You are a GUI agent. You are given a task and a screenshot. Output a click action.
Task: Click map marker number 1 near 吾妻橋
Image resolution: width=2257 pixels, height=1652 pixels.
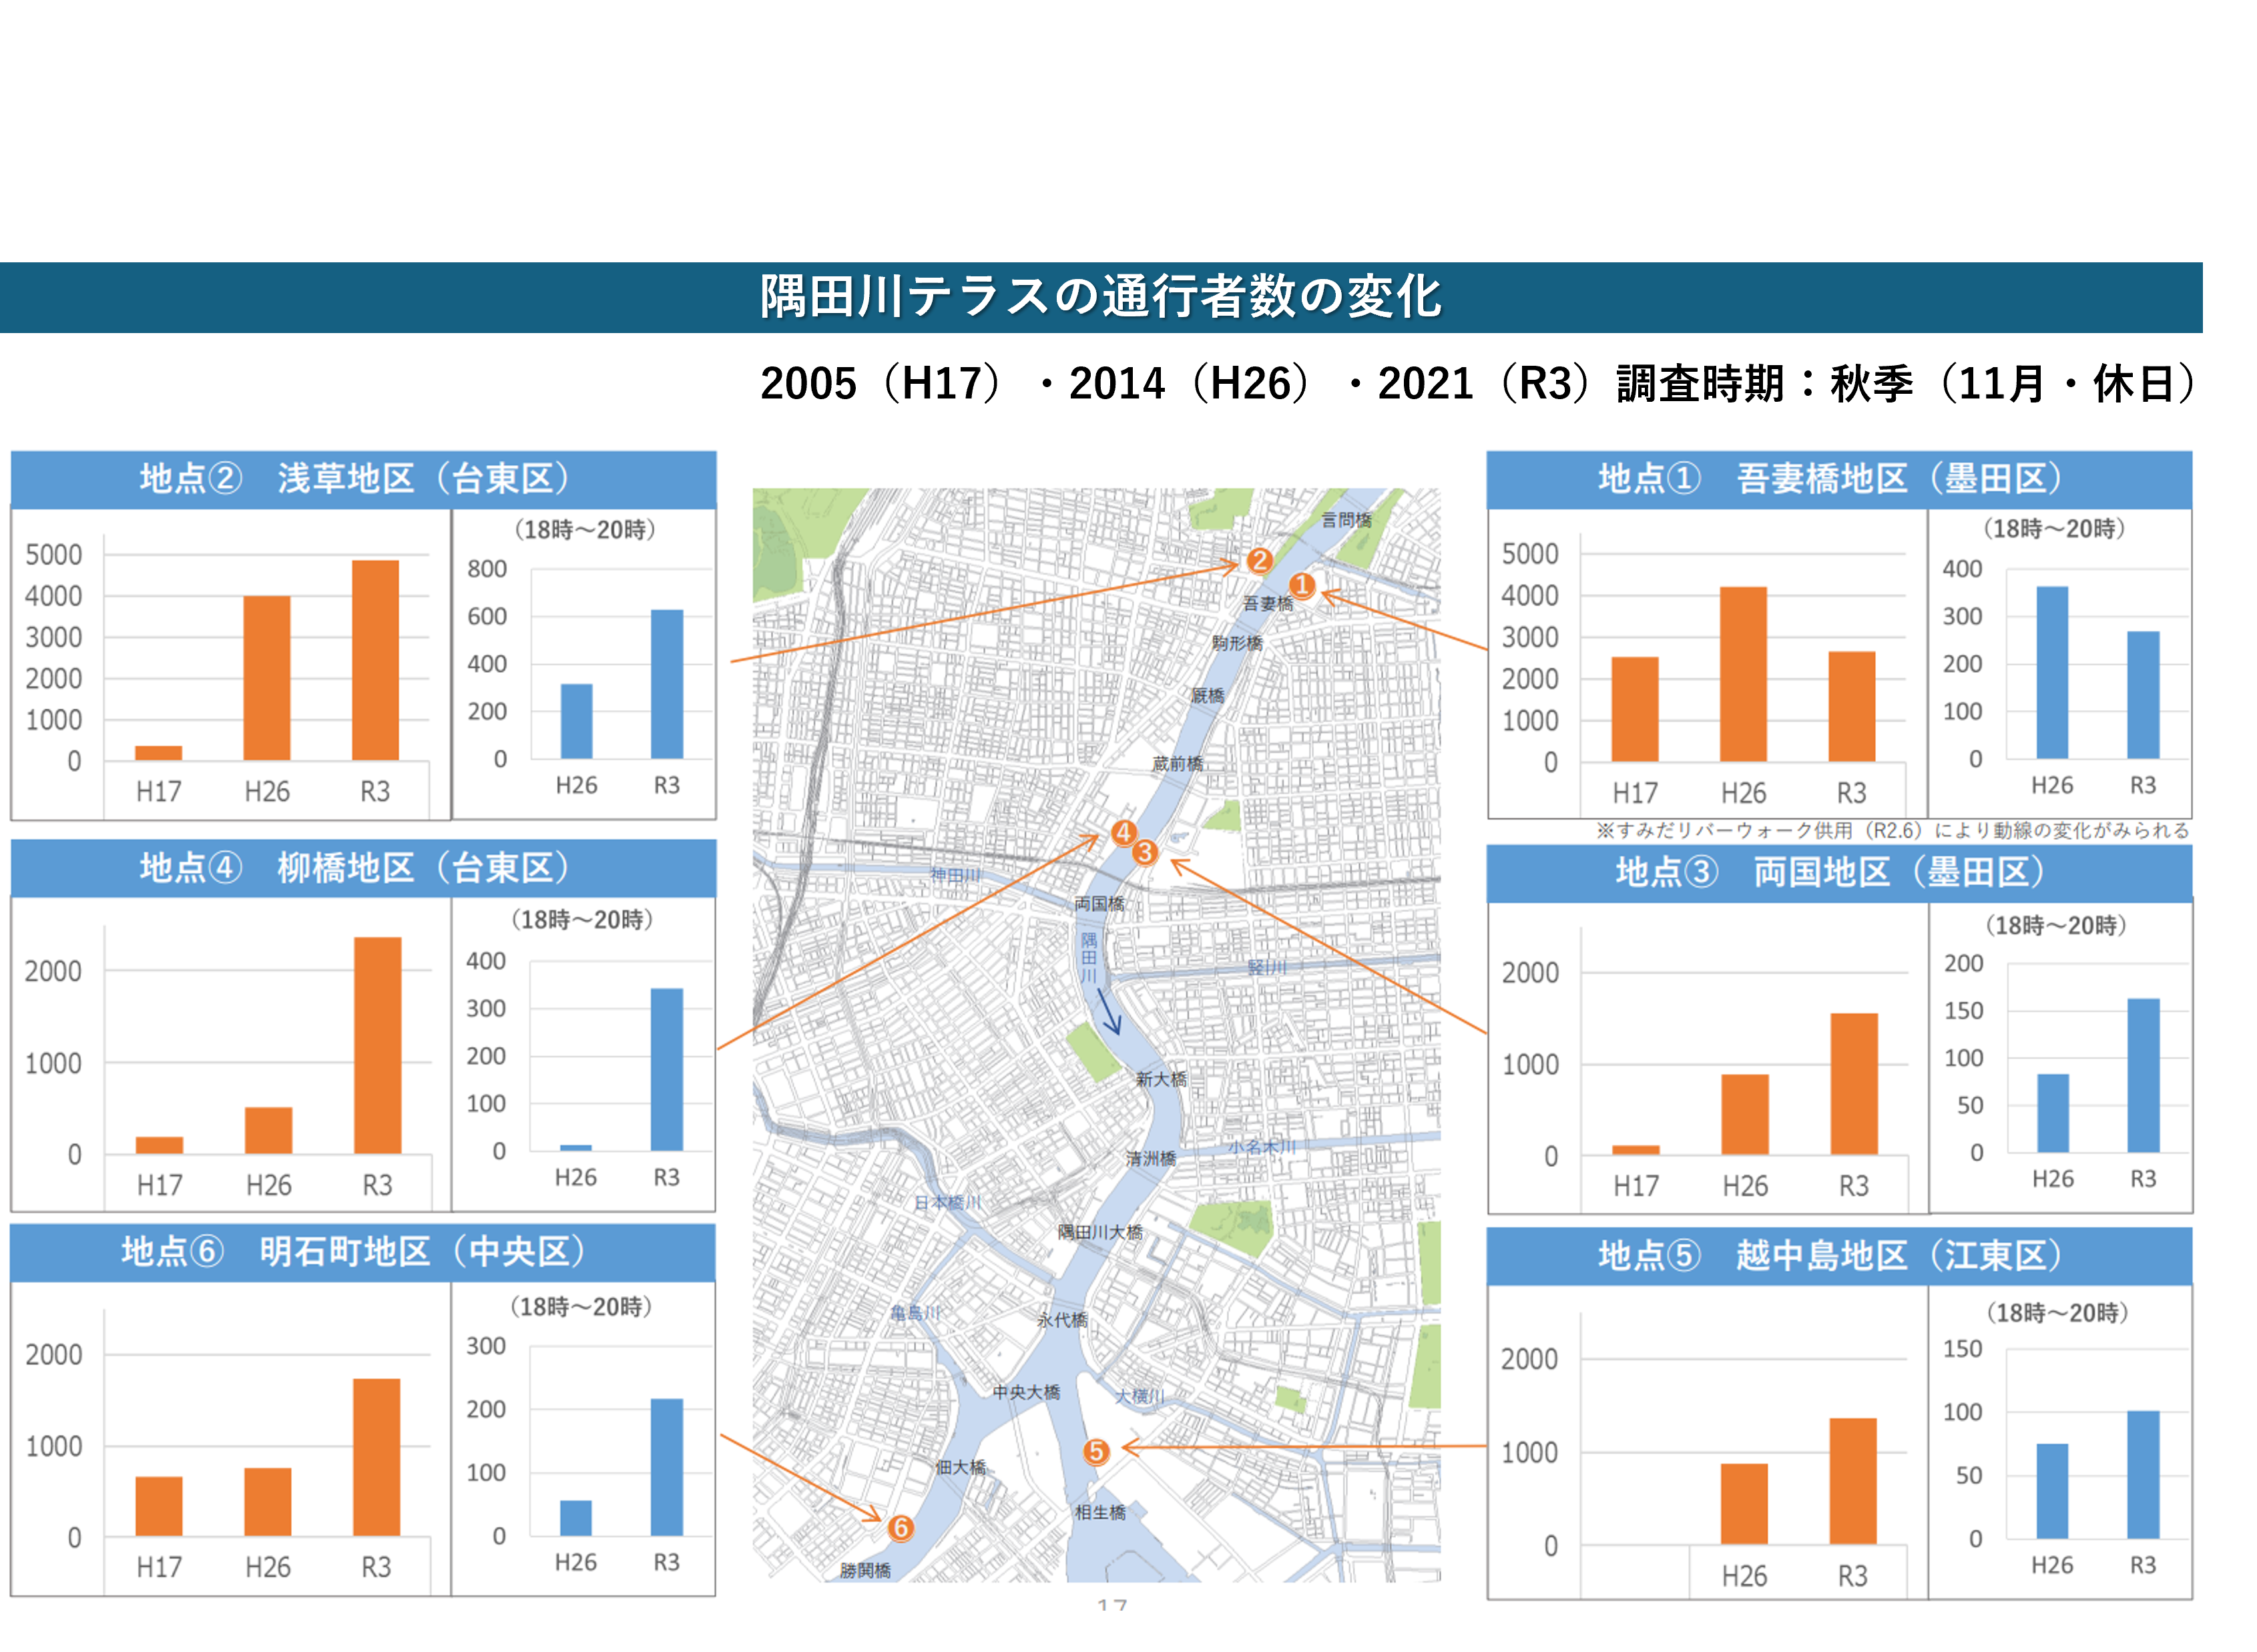point(1301,585)
